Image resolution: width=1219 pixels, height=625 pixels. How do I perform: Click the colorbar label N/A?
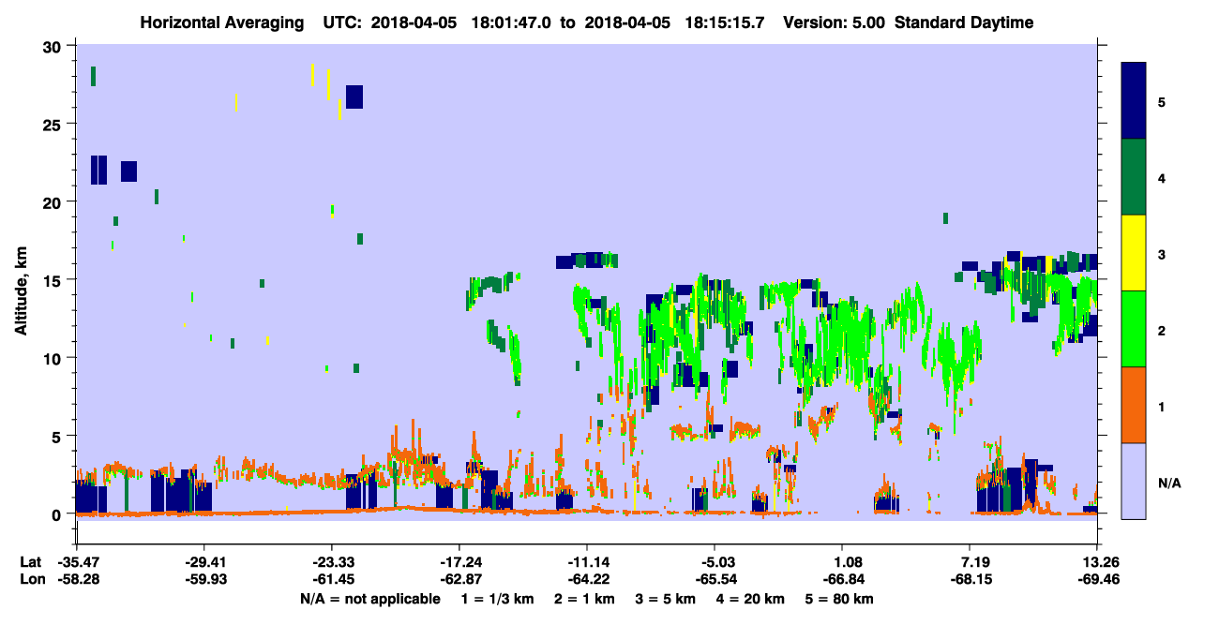click(1169, 484)
